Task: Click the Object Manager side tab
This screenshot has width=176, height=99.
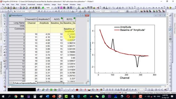Action: coord(175,28)
